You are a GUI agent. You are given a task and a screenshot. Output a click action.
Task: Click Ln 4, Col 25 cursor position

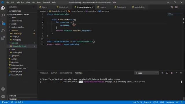click(137, 102)
